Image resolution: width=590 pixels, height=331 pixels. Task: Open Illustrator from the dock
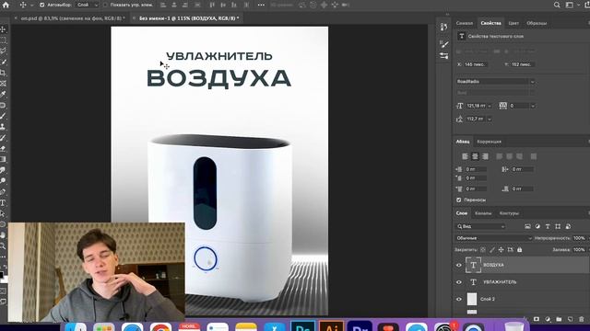click(332, 326)
